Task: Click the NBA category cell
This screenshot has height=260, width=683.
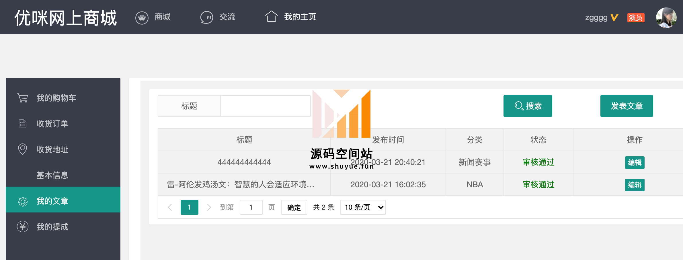Action: tap(475, 184)
